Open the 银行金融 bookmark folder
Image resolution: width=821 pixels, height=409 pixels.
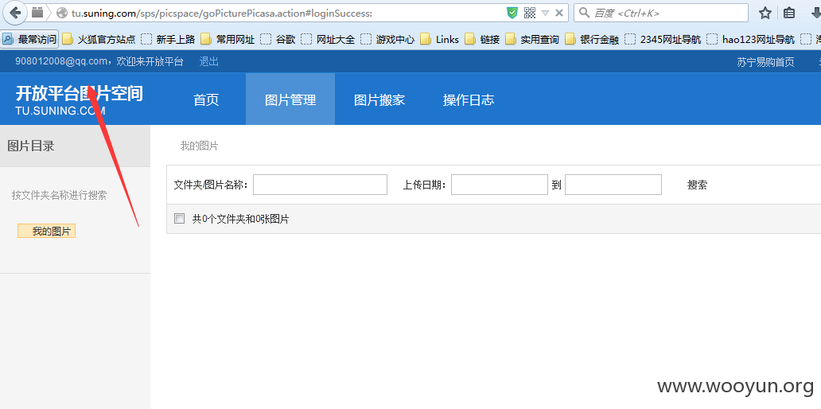click(592, 39)
